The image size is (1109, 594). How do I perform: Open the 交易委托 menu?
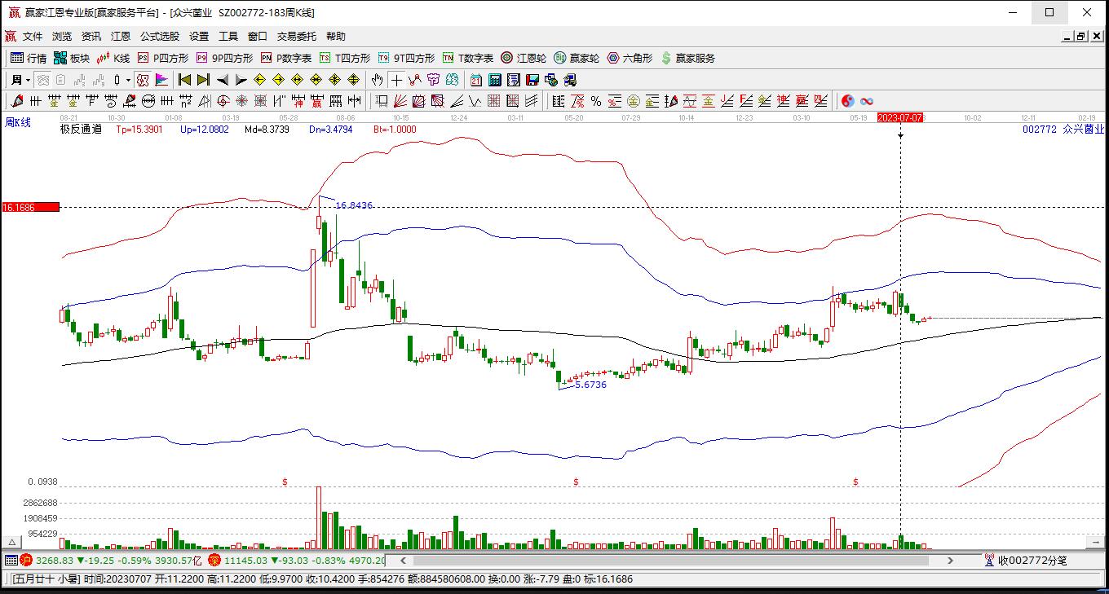(297, 37)
